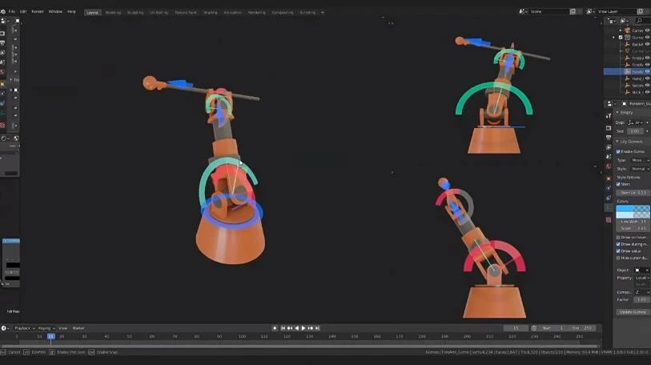Open the Keying menu in timeline
Screen dimensions: 651x365
coord(45,328)
